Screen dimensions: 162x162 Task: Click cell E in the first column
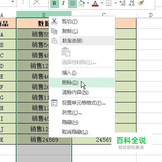(8, 76)
